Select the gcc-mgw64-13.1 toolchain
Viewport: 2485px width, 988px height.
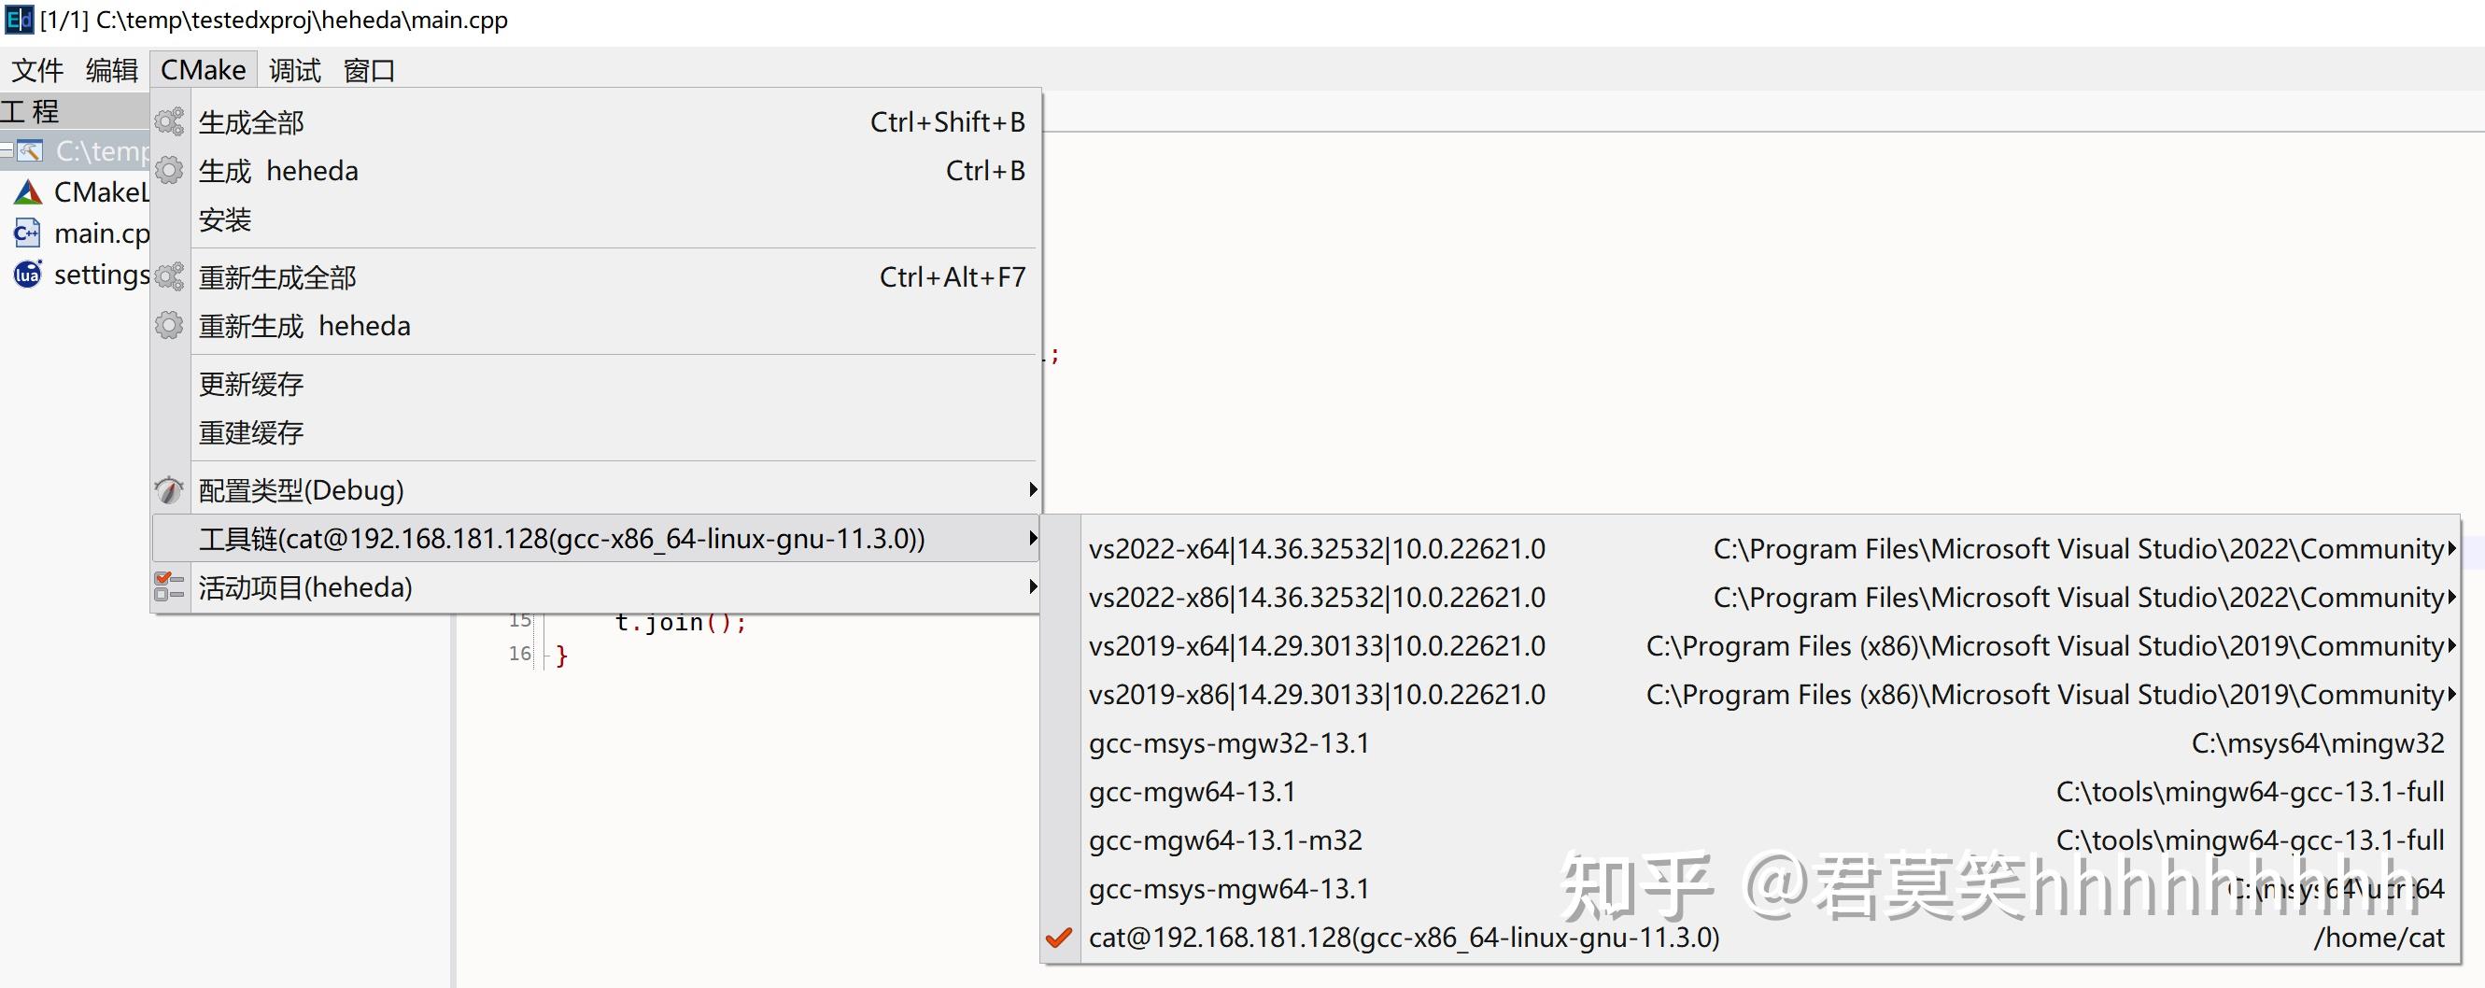click(1193, 791)
